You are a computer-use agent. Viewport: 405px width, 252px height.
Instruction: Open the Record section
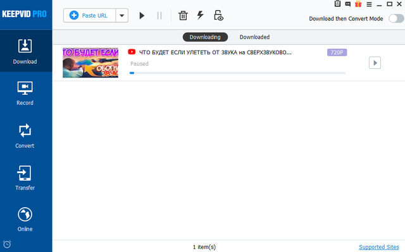coord(25,93)
